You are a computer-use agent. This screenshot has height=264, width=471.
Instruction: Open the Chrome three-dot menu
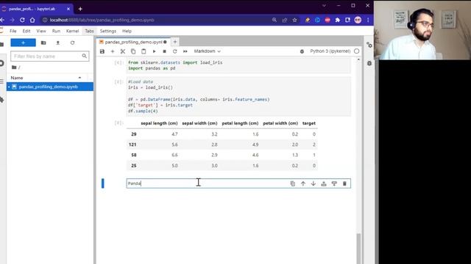[x=368, y=20]
